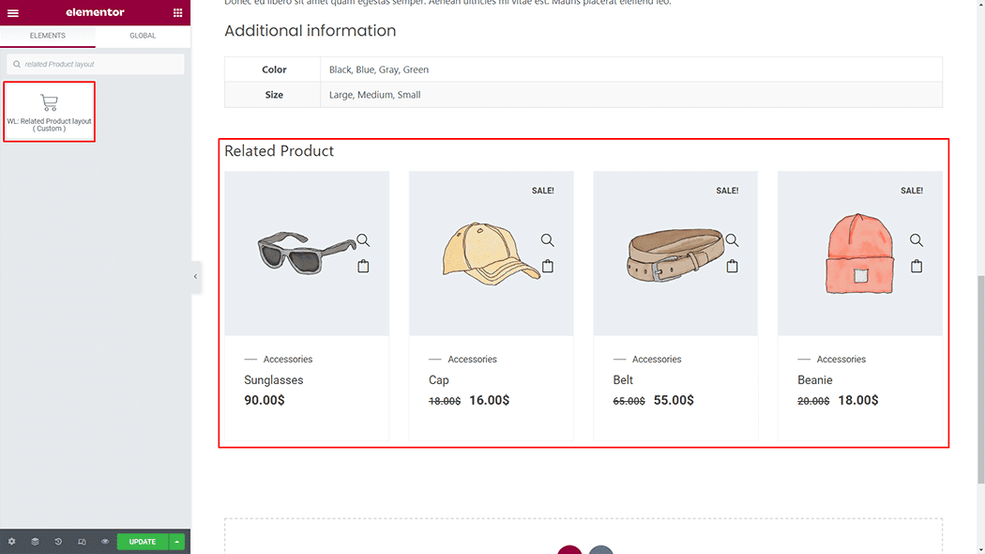Open the revision history icon
985x554 pixels.
click(x=58, y=542)
